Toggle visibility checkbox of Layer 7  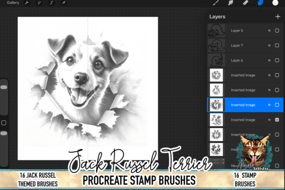277,45
